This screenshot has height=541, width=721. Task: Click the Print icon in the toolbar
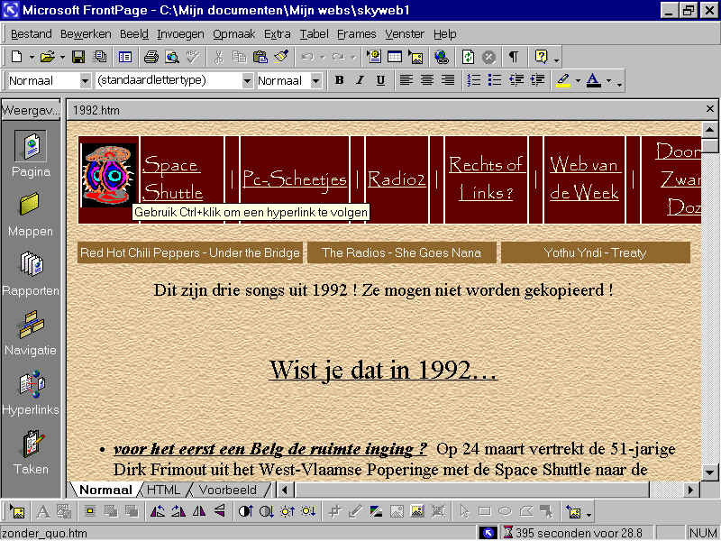pyautogui.click(x=151, y=57)
